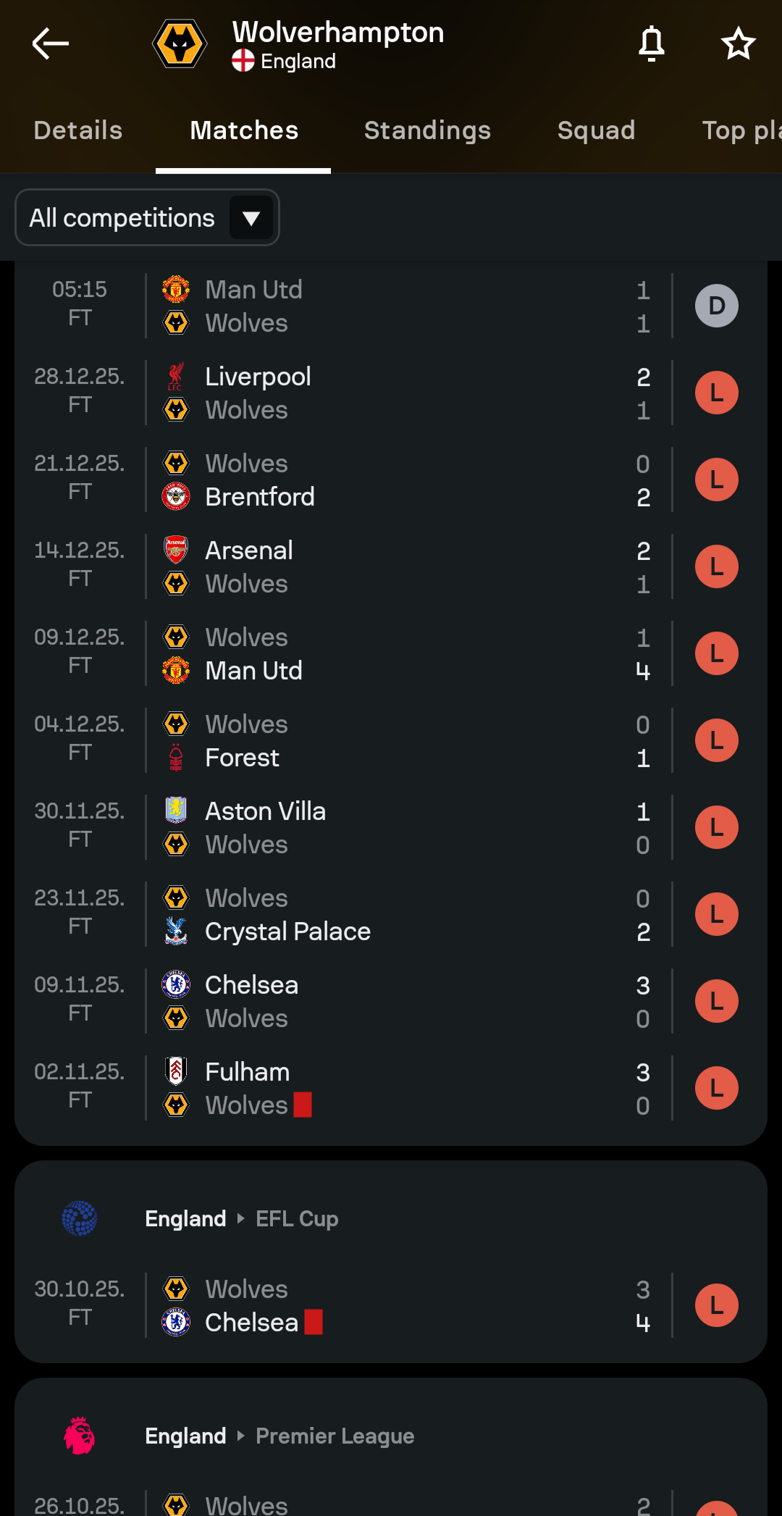Toggle the favorite star for Wolverhampton
Viewport: 782px width, 1516px height.
[x=738, y=44]
